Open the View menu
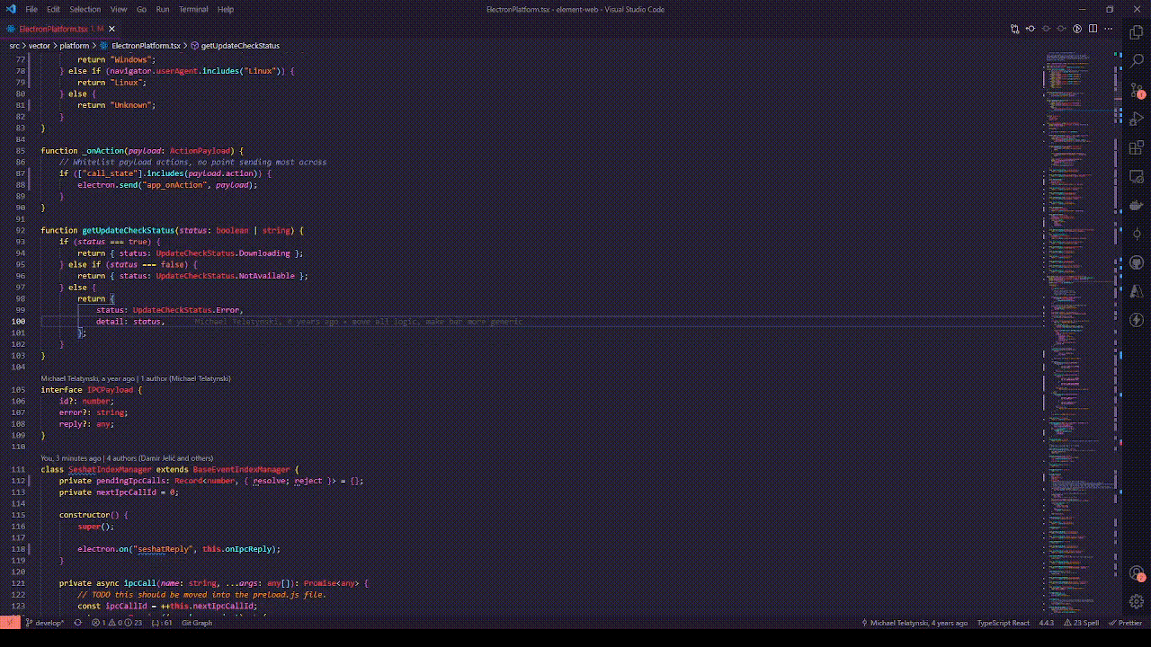 point(119,9)
